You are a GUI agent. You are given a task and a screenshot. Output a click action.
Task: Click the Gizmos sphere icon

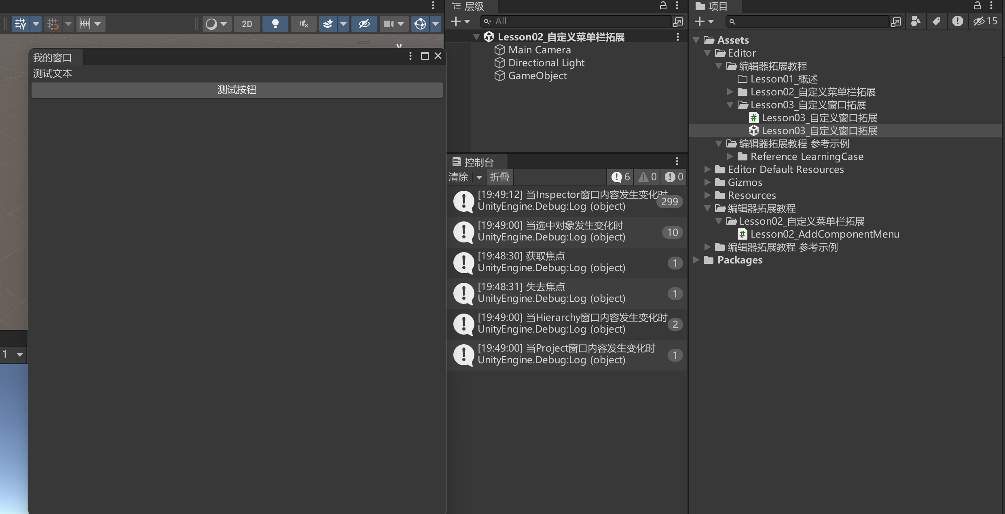pos(420,24)
